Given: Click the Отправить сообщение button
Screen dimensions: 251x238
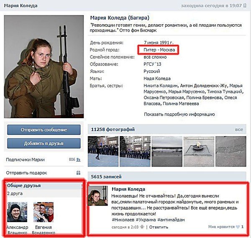Looking at the screenshot, I should pyautogui.click(x=44, y=130).
